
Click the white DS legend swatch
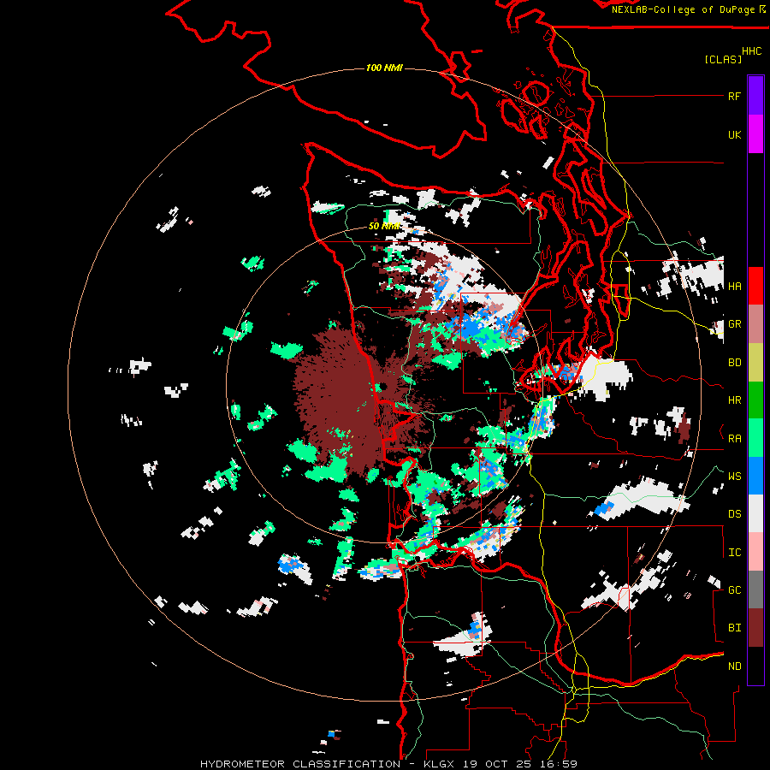pos(755,513)
